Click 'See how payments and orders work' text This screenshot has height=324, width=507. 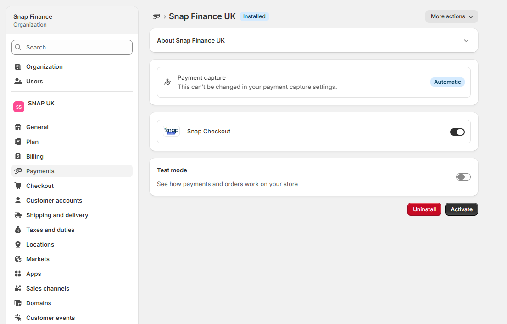[x=227, y=184]
